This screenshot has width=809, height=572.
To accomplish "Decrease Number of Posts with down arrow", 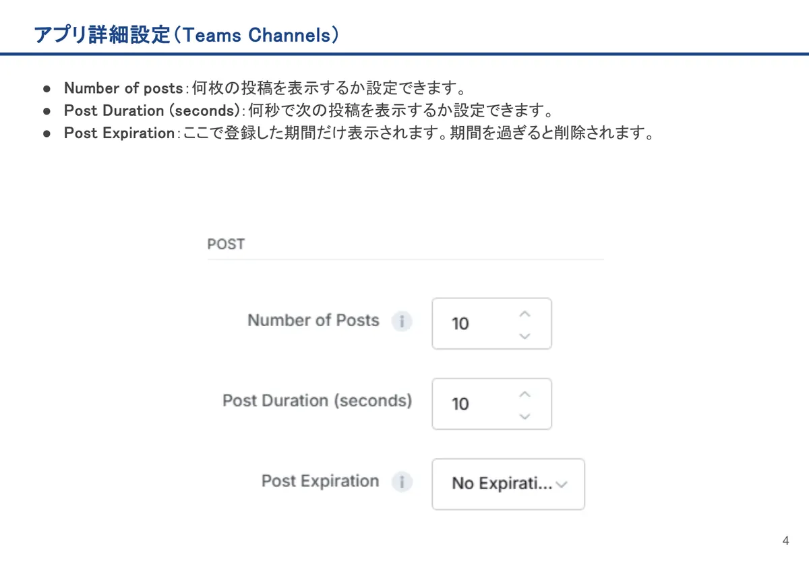I will coord(526,336).
